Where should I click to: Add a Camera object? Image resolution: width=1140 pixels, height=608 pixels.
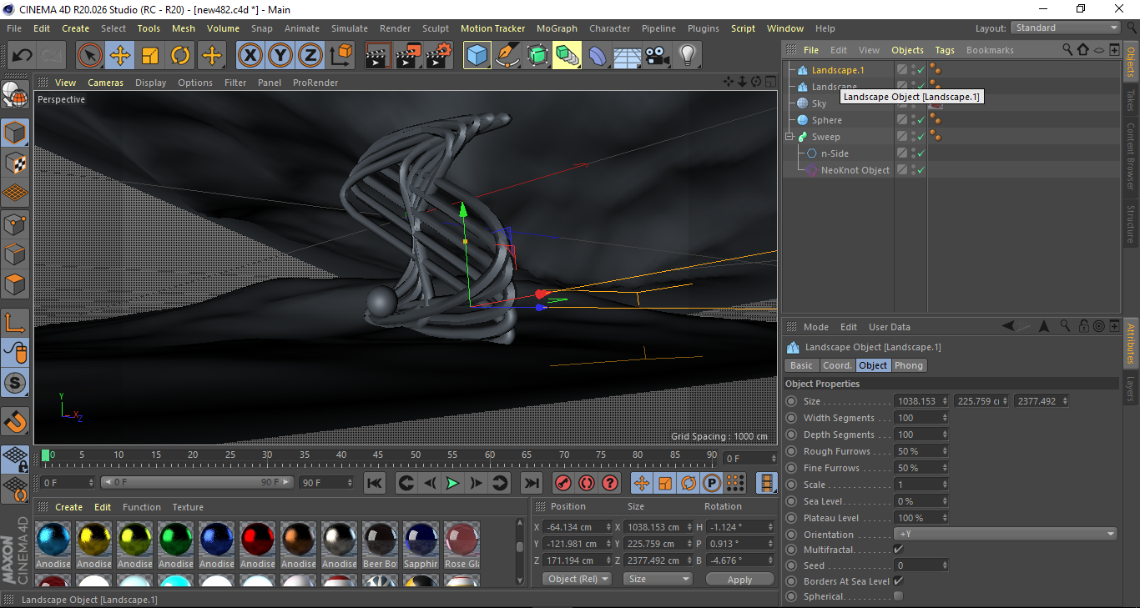point(658,56)
